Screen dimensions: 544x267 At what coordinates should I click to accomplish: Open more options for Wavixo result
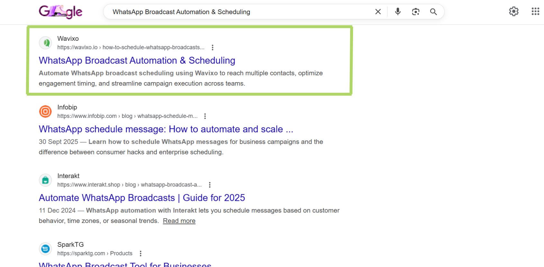pos(213,47)
